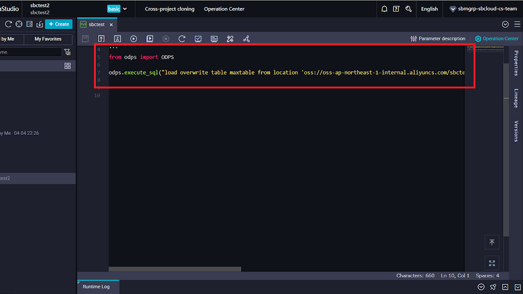Click the scroll-to-top arrow button

pyautogui.click(x=492, y=242)
